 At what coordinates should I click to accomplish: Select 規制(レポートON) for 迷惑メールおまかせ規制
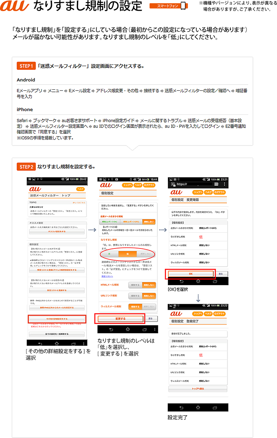tap(109, 221)
